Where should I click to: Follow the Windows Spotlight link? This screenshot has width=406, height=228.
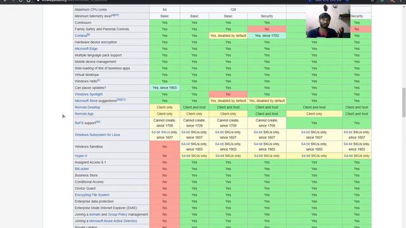pyautogui.click(x=89, y=94)
